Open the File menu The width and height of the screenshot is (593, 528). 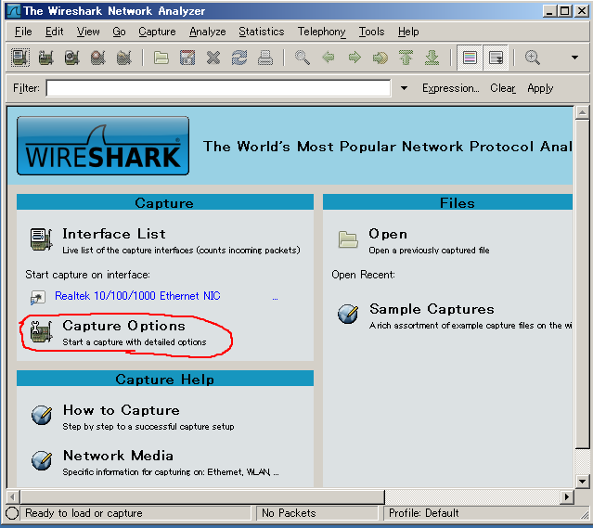pos(23,32)
